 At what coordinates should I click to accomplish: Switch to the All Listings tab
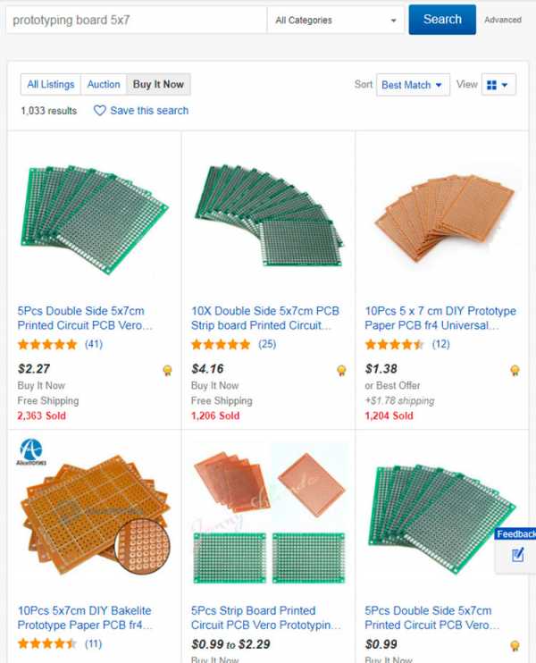tap(51, 85)
